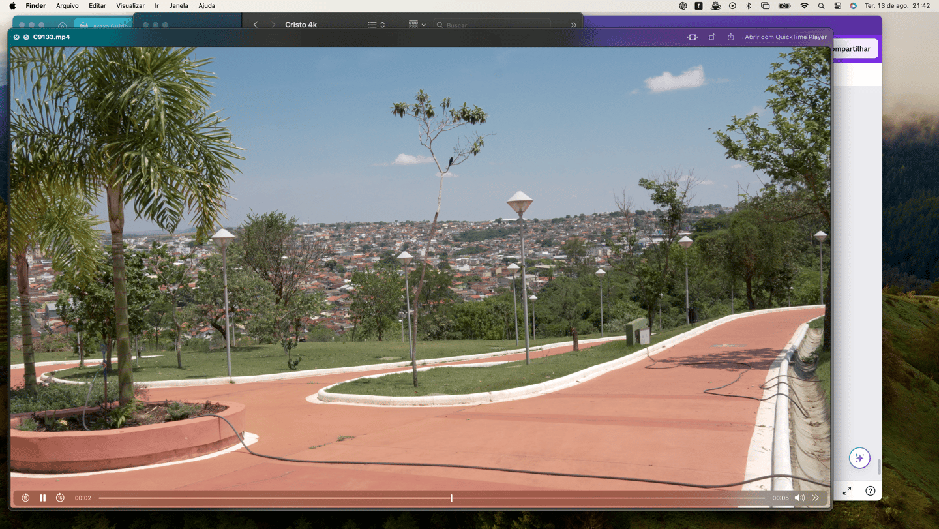Open the Bluetooth menu bar status

click(749, 6)
